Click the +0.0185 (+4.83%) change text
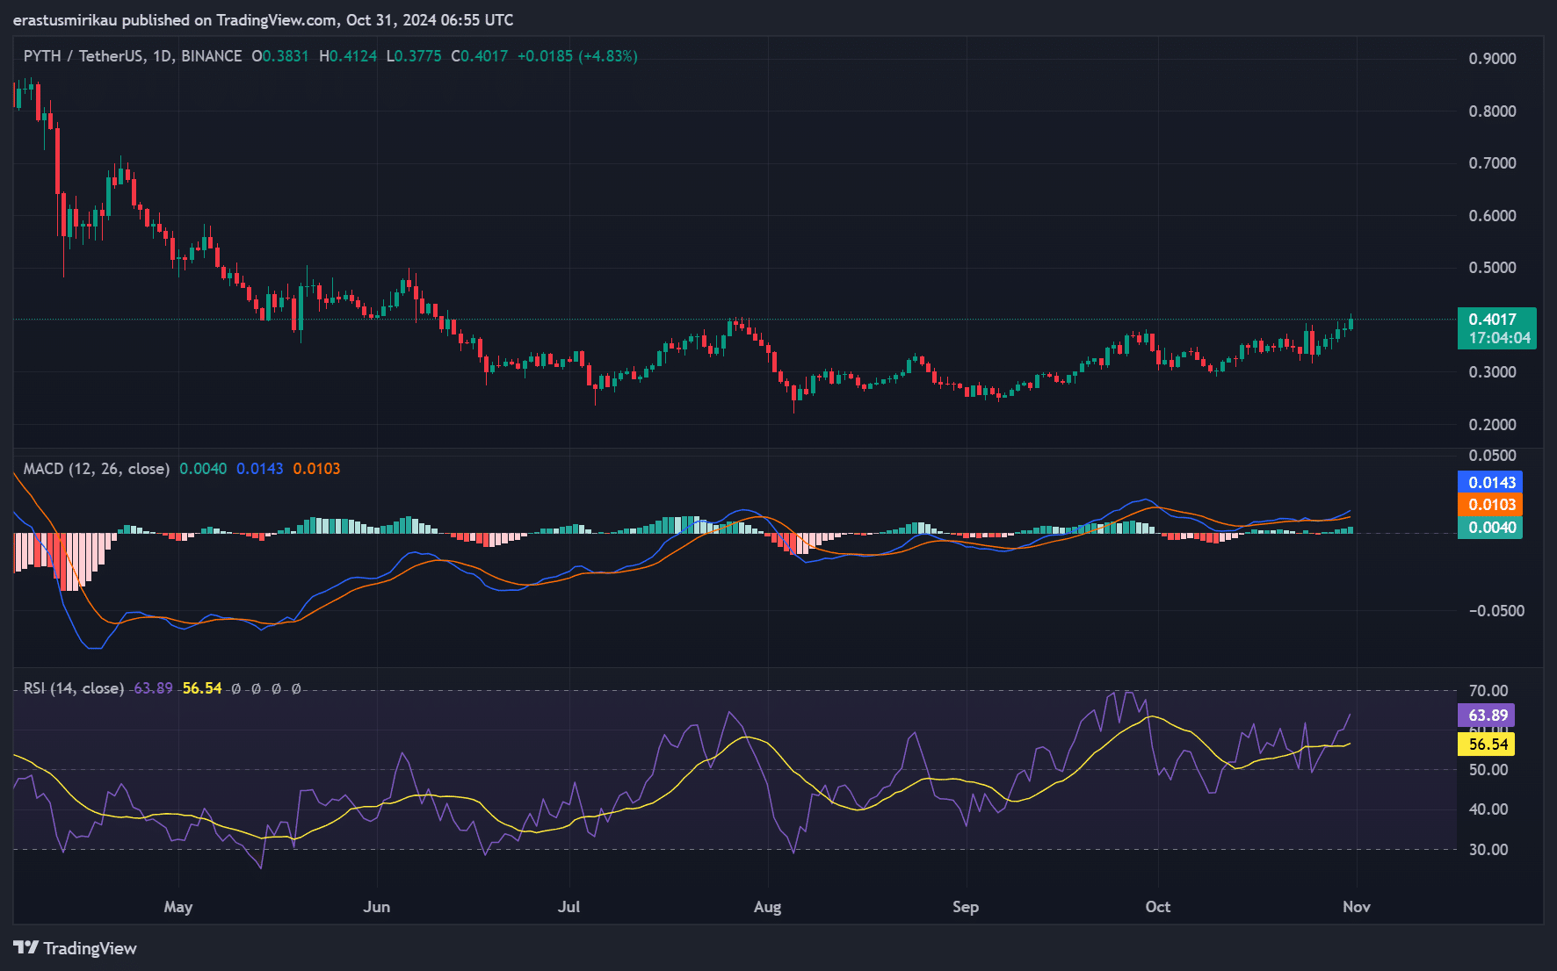Screen dimensions: 1557x971 pos(577,56)
